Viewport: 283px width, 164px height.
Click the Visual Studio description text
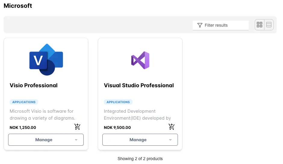point(137,115)
